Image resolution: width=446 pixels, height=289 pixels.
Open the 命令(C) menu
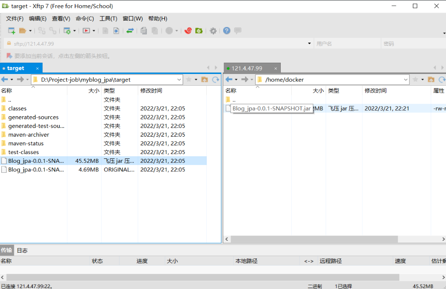pos(85,18)
